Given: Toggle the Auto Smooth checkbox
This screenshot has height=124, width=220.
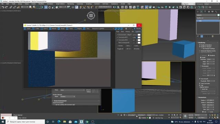Looking at the screenshot, I should [x=200, y=79].
